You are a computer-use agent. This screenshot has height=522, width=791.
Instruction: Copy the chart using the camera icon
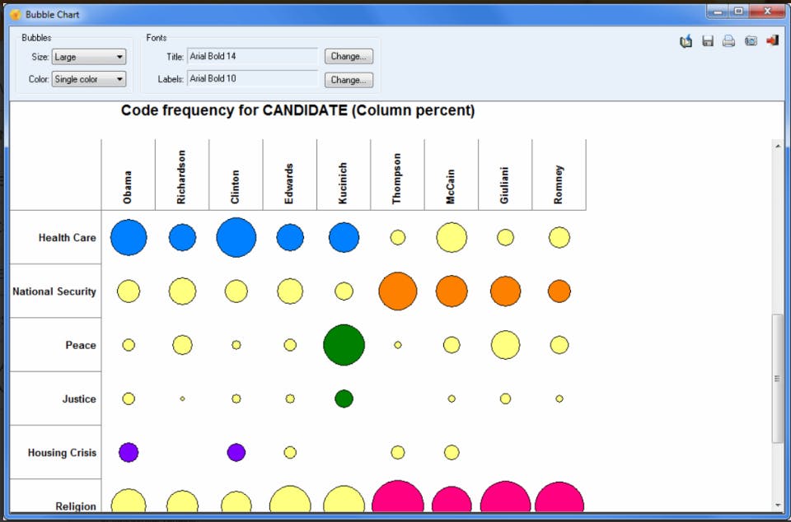coord(751,41)
